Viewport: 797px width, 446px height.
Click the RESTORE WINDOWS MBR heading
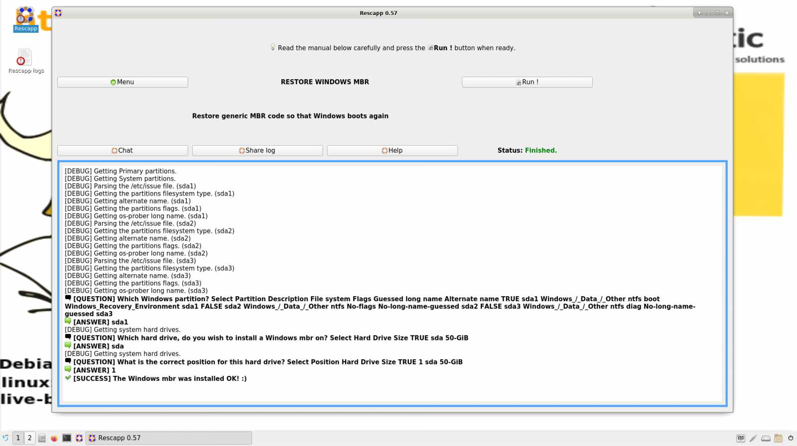[325, 82]
